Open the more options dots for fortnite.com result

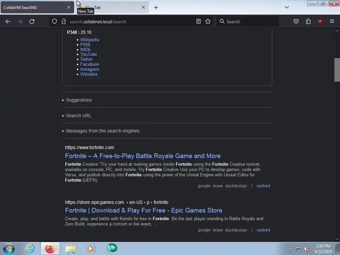[252, 186]
